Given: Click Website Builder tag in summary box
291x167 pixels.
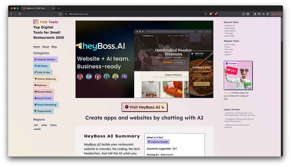Looking at the screenshot, I should tap(158, 142).
